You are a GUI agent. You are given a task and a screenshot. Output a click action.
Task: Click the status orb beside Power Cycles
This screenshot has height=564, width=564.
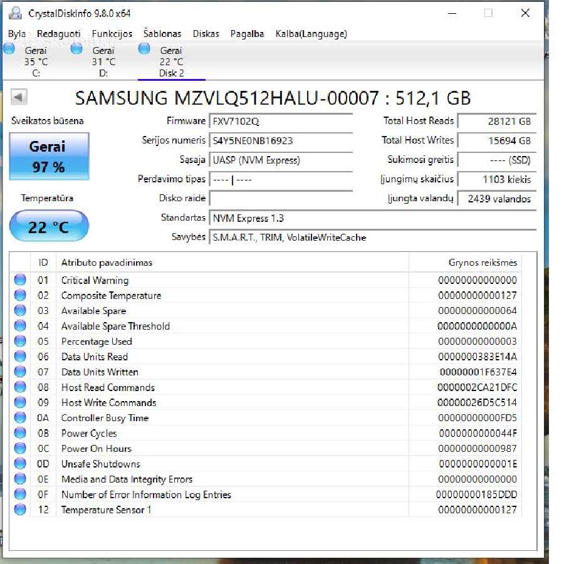coord(20,432)
